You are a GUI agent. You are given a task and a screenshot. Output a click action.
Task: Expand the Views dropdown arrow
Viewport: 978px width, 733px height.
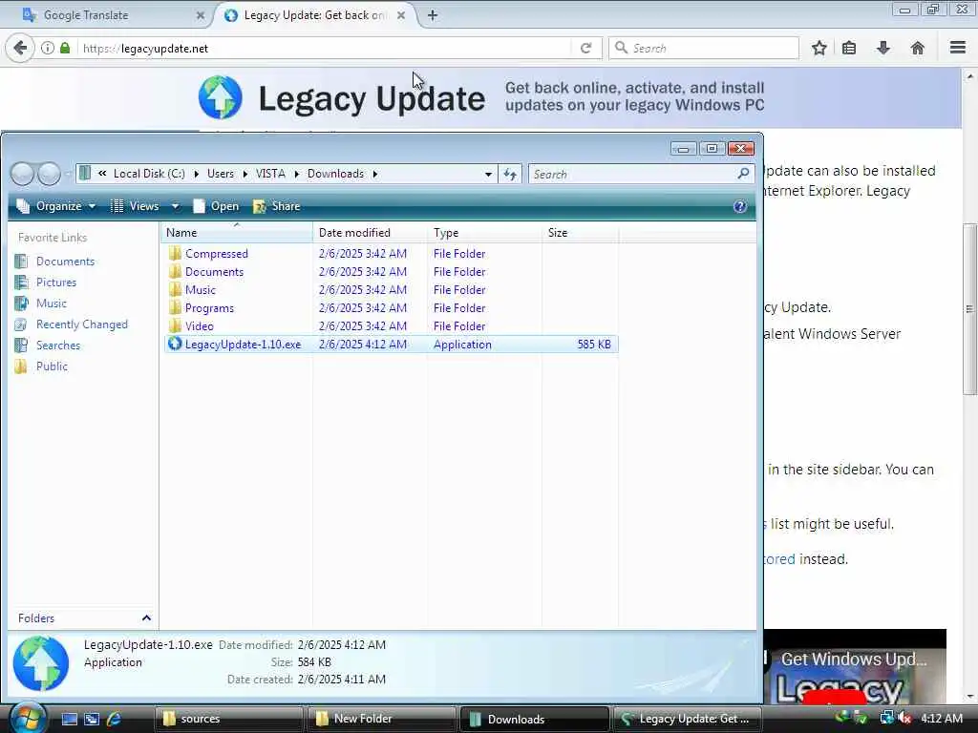point(176,206)
